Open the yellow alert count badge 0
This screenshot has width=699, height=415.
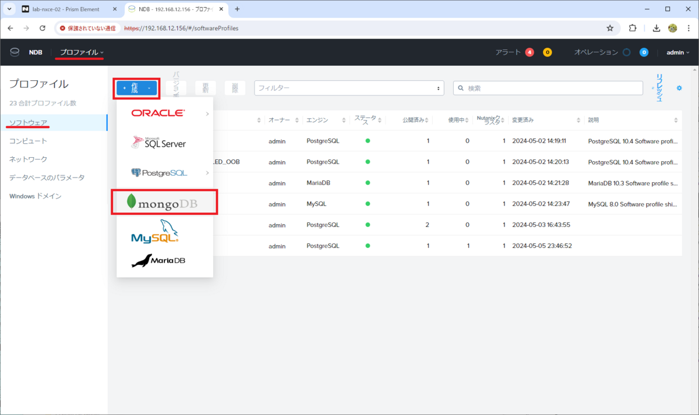coord(547,52)
